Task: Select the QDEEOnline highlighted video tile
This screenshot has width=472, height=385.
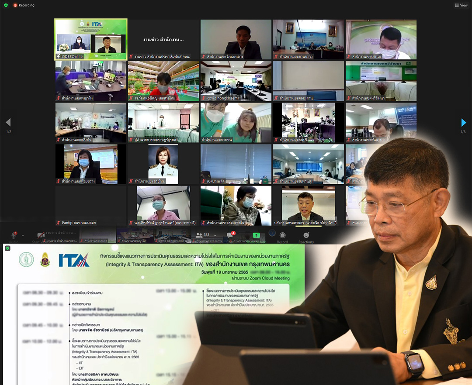Action: point(91,39)
